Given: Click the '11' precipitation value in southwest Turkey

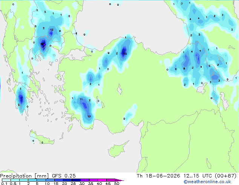Looking at the screenshot, I should tap(81, 99).
